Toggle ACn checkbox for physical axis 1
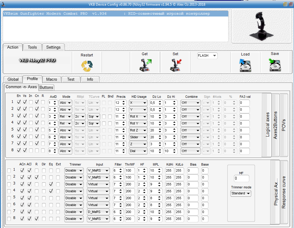 click(22, 170)
